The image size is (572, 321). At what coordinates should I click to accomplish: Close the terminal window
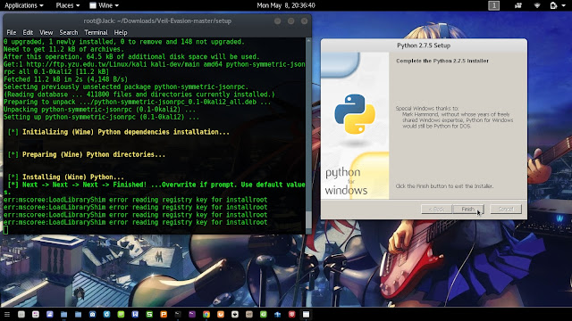304,21
